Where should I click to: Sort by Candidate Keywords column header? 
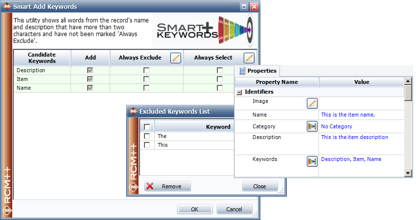tap(42, 58)
